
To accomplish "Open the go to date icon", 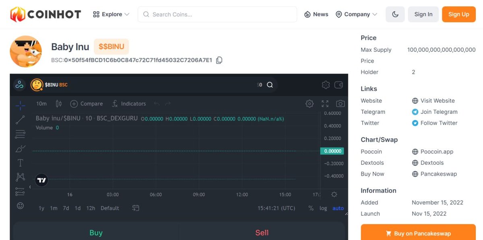I will (136, 208).
